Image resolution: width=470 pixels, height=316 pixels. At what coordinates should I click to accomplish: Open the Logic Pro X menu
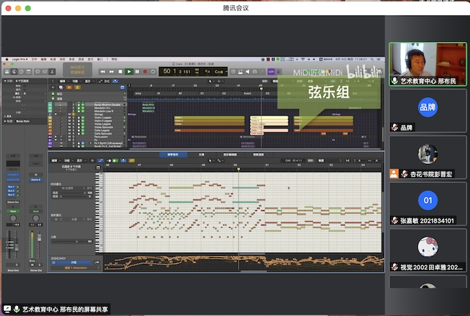[20, 60]
